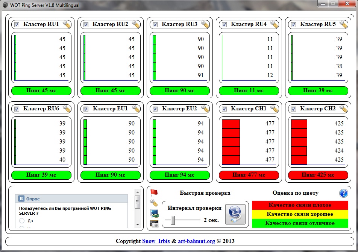Click the Пинг 94 мс status bar
Viewport: 358px width, 252px height.
coord(180,175)
